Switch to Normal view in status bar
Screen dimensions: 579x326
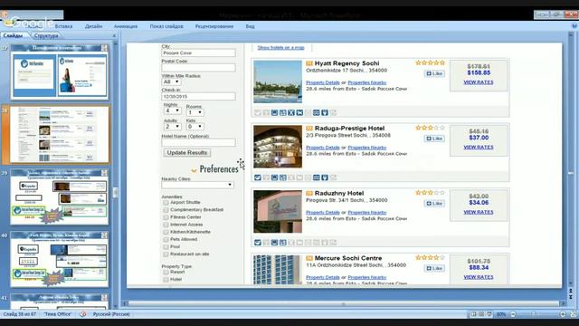(x=473, y=314)
